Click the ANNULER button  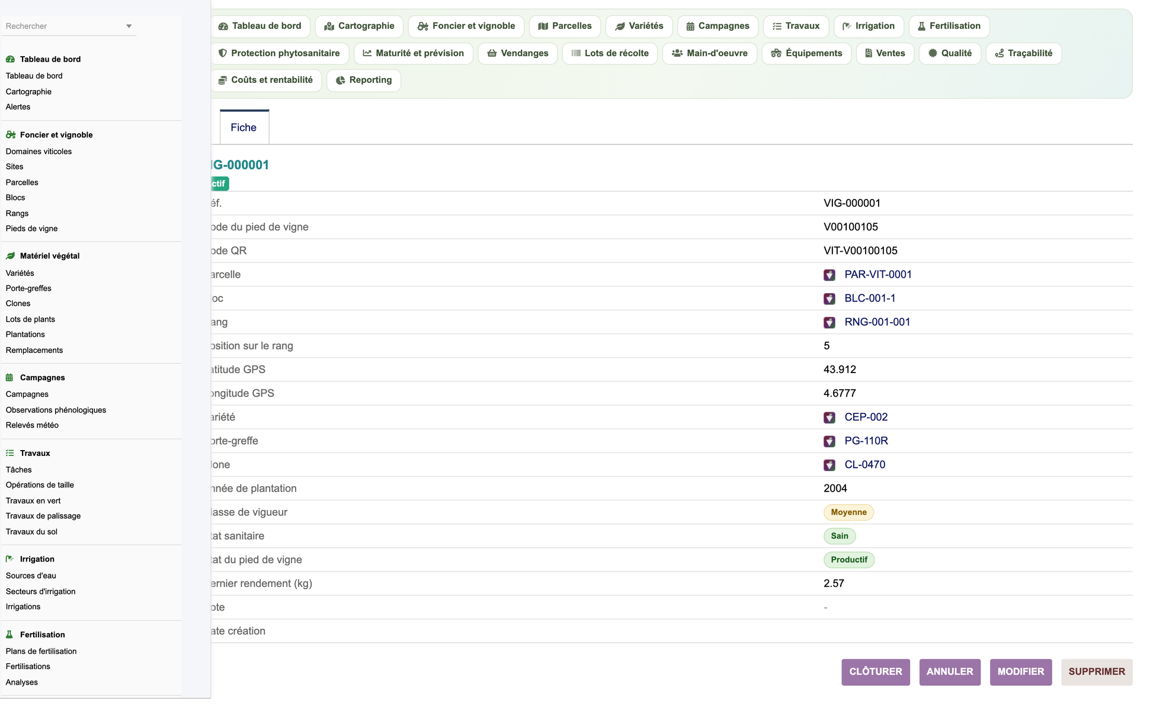coord(949,672)
